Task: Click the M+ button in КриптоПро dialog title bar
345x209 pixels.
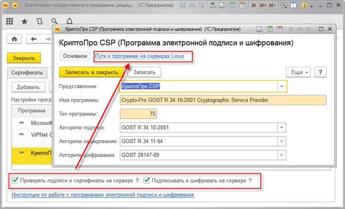Action: (x=300, y=29)
